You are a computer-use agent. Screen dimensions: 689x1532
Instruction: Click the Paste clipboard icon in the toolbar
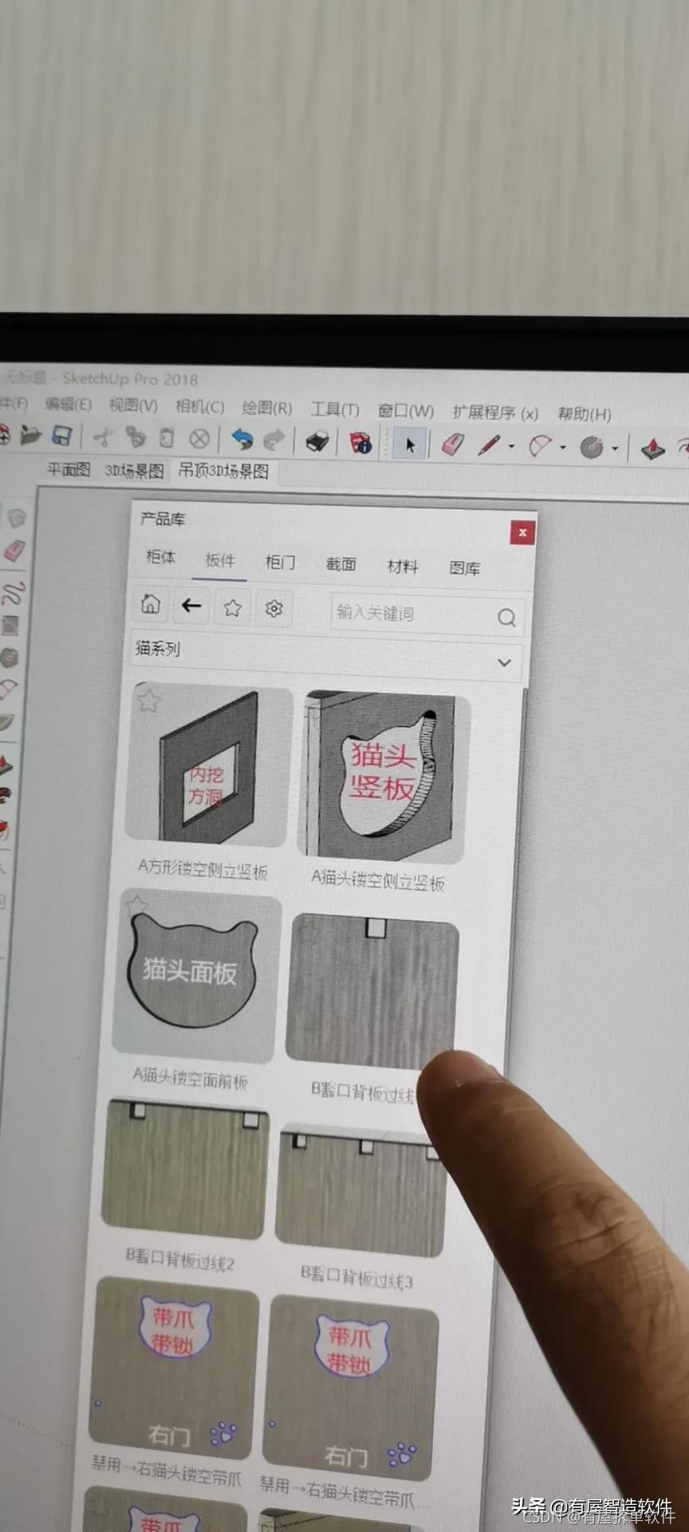pos(167,438)
